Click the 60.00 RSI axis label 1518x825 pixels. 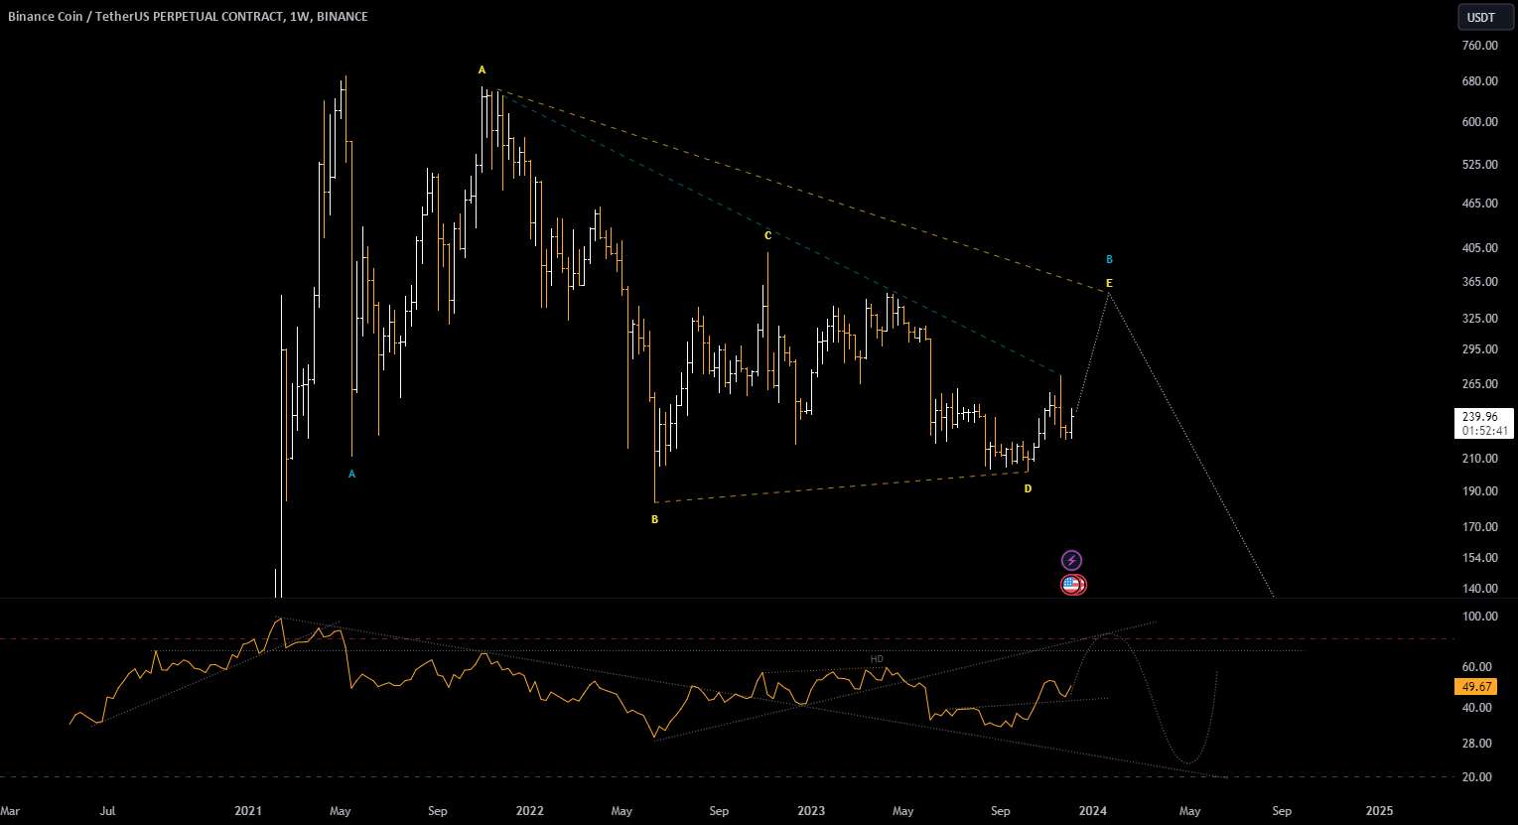click(1479, 667)
